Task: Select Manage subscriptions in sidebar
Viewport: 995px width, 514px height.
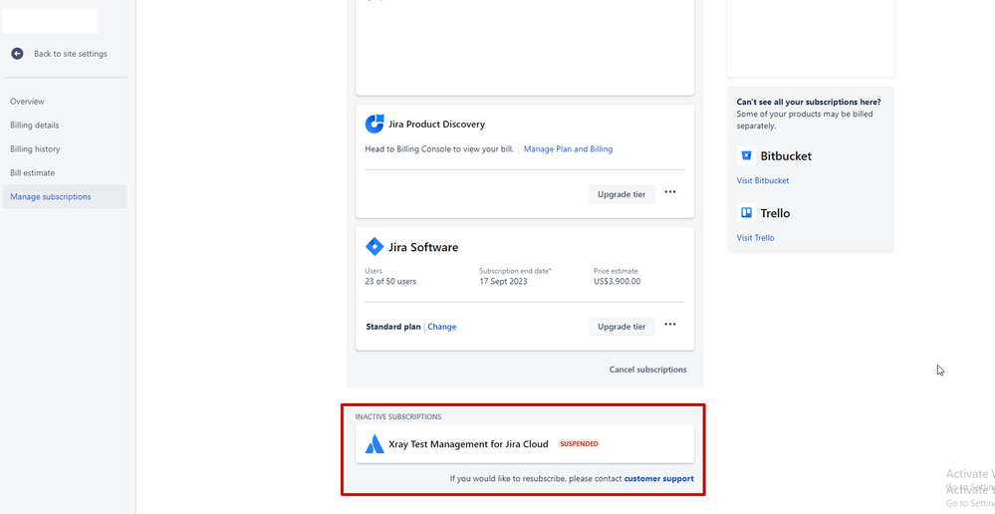Action: tap(65, 196)
